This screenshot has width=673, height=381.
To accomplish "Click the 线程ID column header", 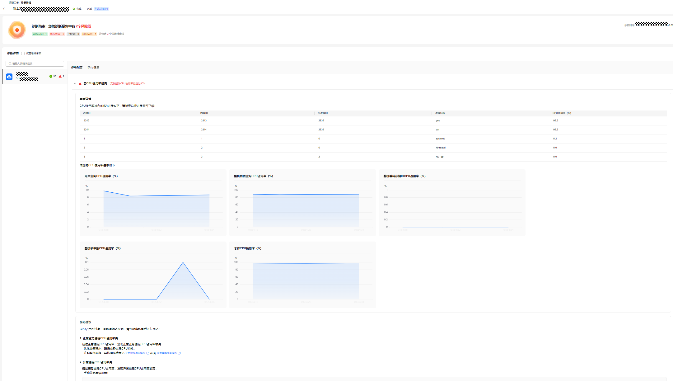I will tap(204, 113).
